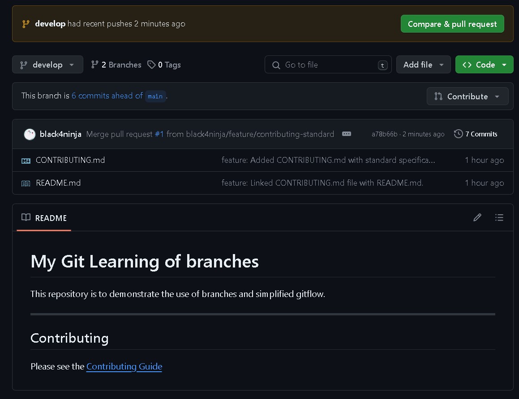Screen dimensions: 519x399
Task: Open the CONTRIBUTING.md file
Action: [x=70, y=160]
